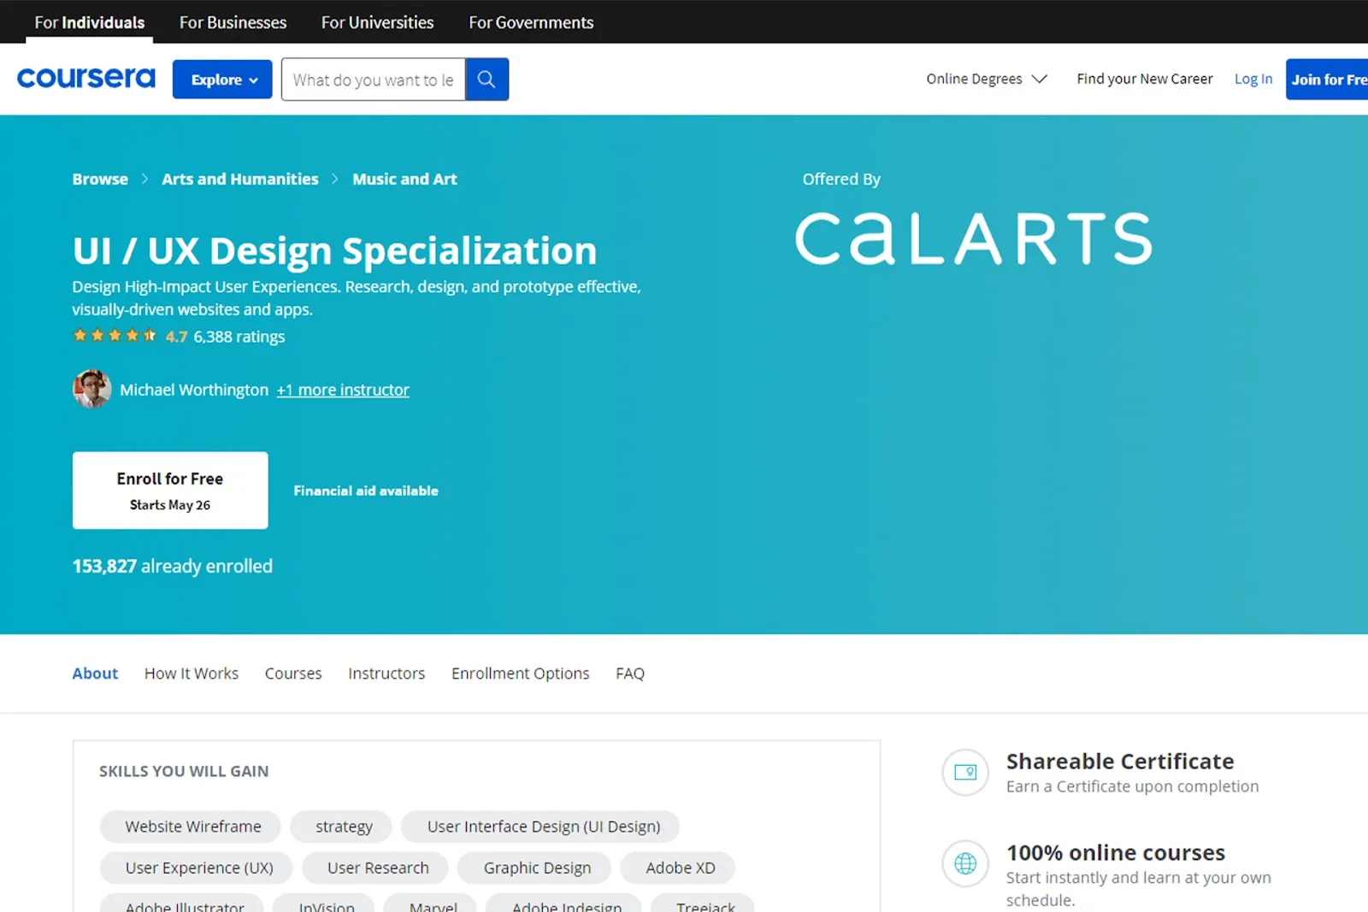The image size is (1368, 912).
Task: Click the User Experience (UX) tag
Action: click(x=197, y=868)
